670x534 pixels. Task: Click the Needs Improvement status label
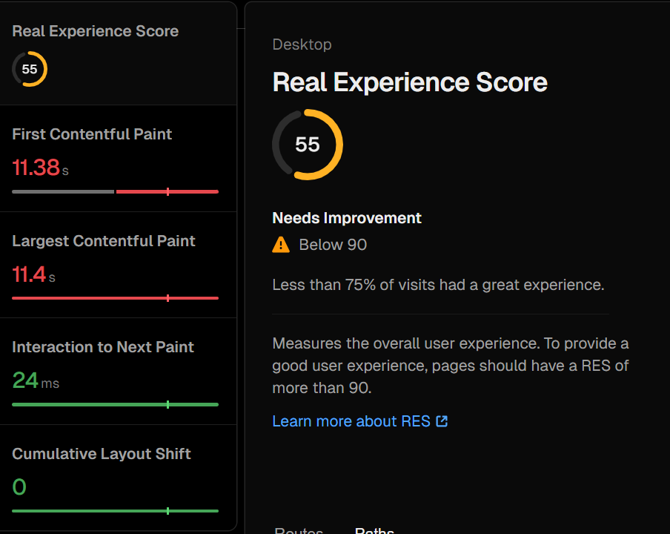pos(347,218)
